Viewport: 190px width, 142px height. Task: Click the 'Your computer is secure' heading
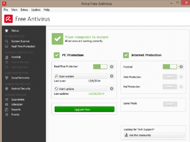(87, 37)
